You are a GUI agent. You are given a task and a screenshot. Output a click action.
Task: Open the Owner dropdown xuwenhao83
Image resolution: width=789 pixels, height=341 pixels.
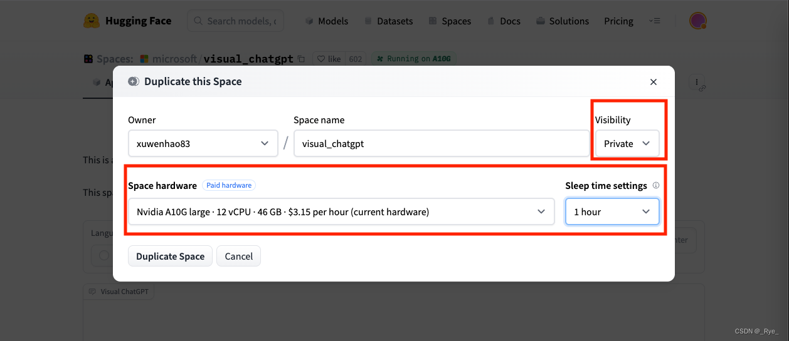203,143
